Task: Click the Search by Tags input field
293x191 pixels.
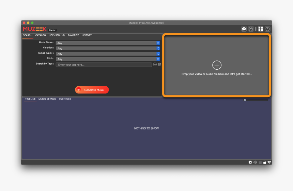Action: click(x=104, y=65)
